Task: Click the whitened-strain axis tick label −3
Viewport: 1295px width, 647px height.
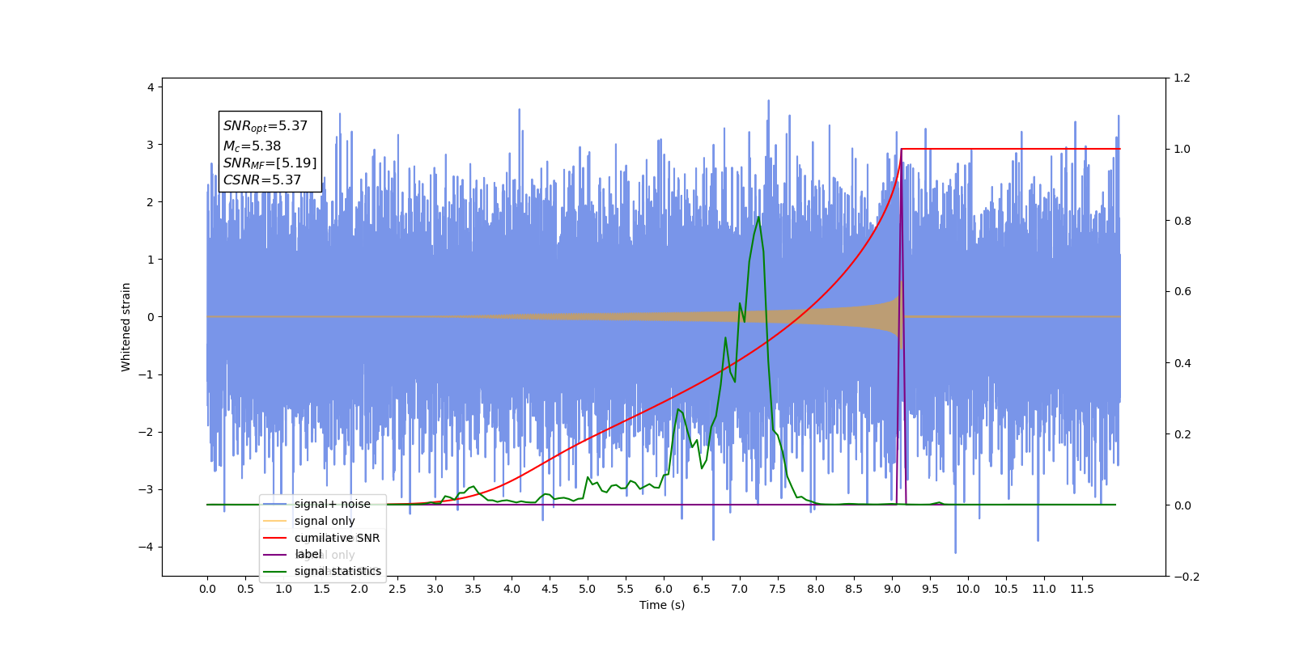Action: coord(146,489)
